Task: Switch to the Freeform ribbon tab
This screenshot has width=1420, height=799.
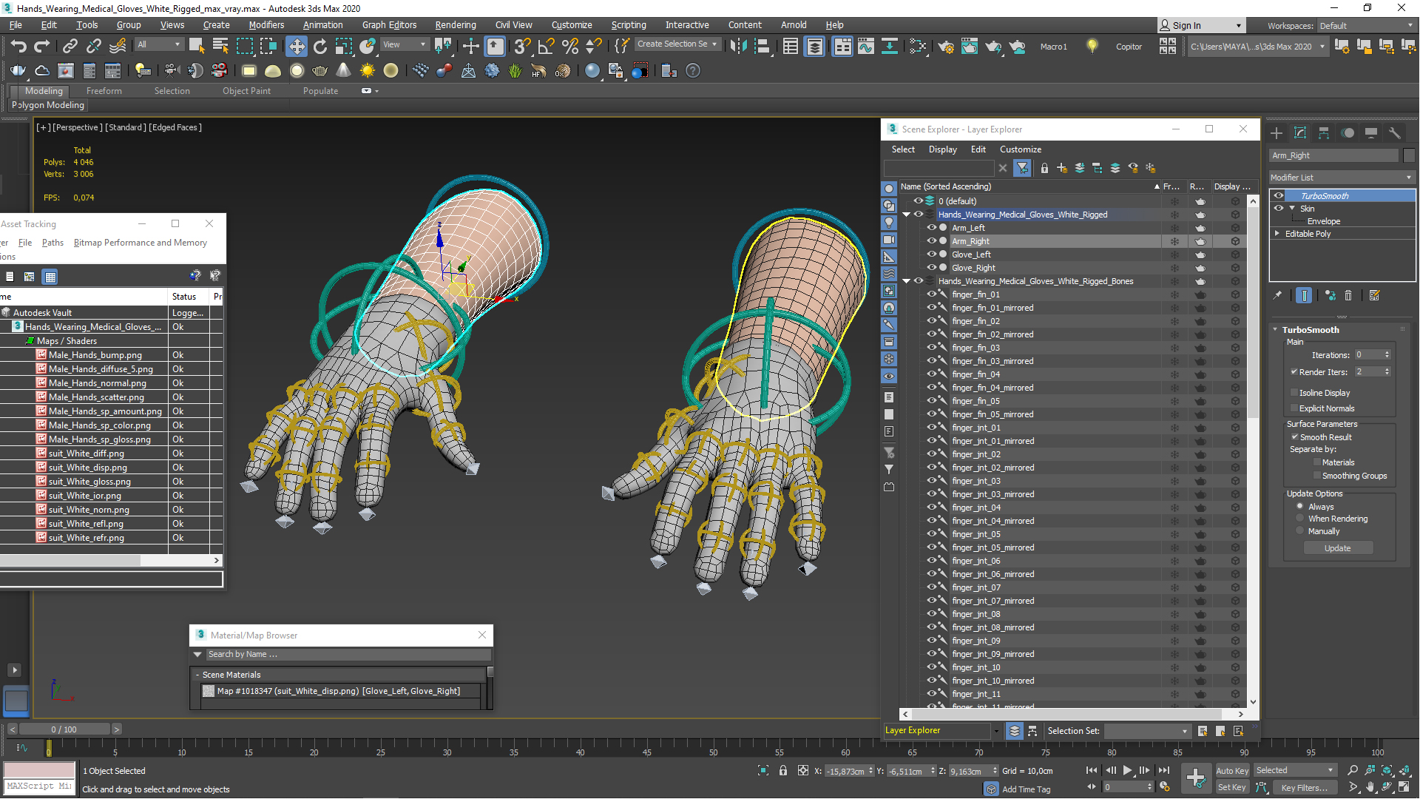Action: tap(104, 91)
